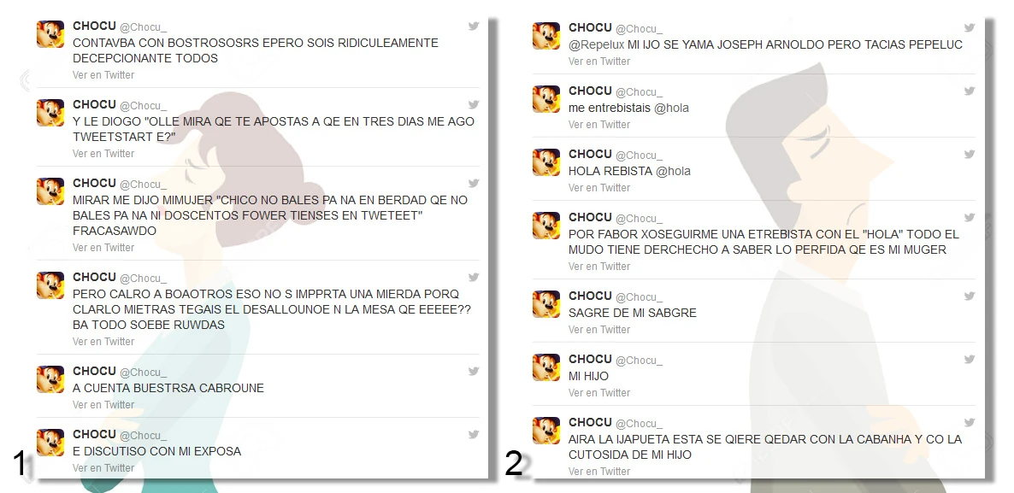
Task: Open Chocu avatar on PERO CALRO tweet
Action: pyautogui.click(x=50, y=285)
